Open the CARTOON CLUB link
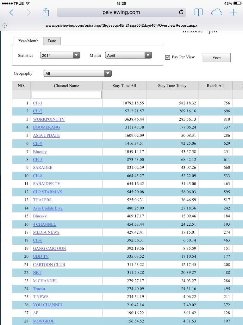The image size is (243, 325). coord(49,265)
